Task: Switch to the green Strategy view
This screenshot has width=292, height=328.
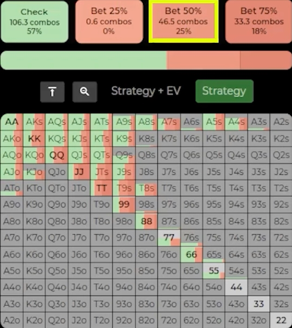Action: pos(224,91)
